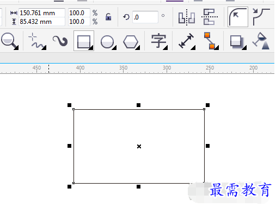The image size is (276, 207).
Task: Click the rotation angle field
Action: pyautogui.click(x=145, y=17)
